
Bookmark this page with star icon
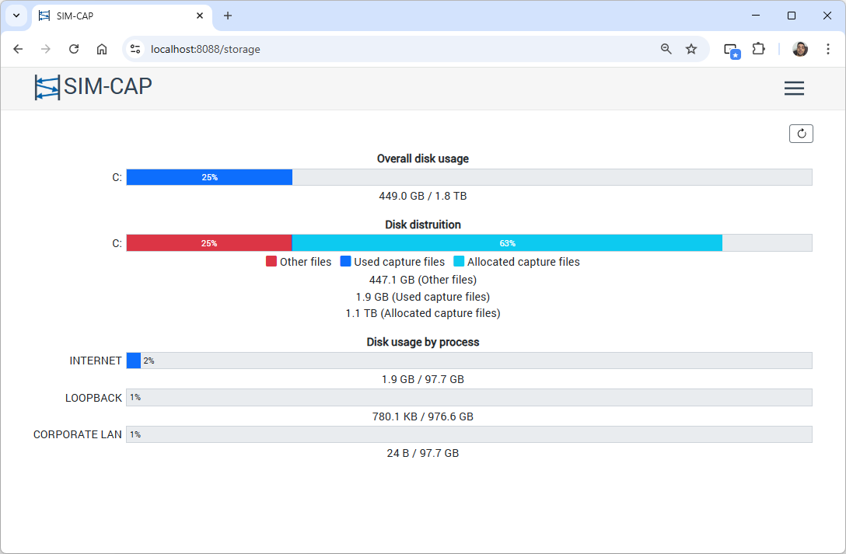point(691,49)
